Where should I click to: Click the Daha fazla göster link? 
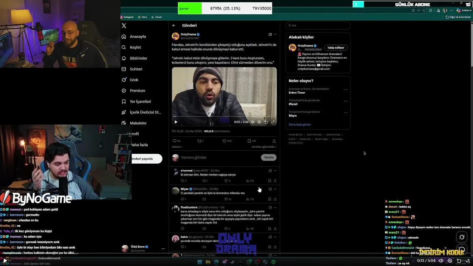tap(300, 125)
